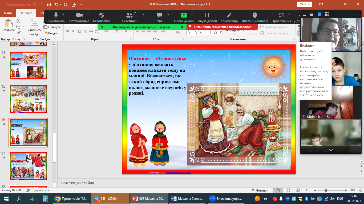
Task: Open Zoom security settings (Безопасность)
Action: click(x=102, y=17)
